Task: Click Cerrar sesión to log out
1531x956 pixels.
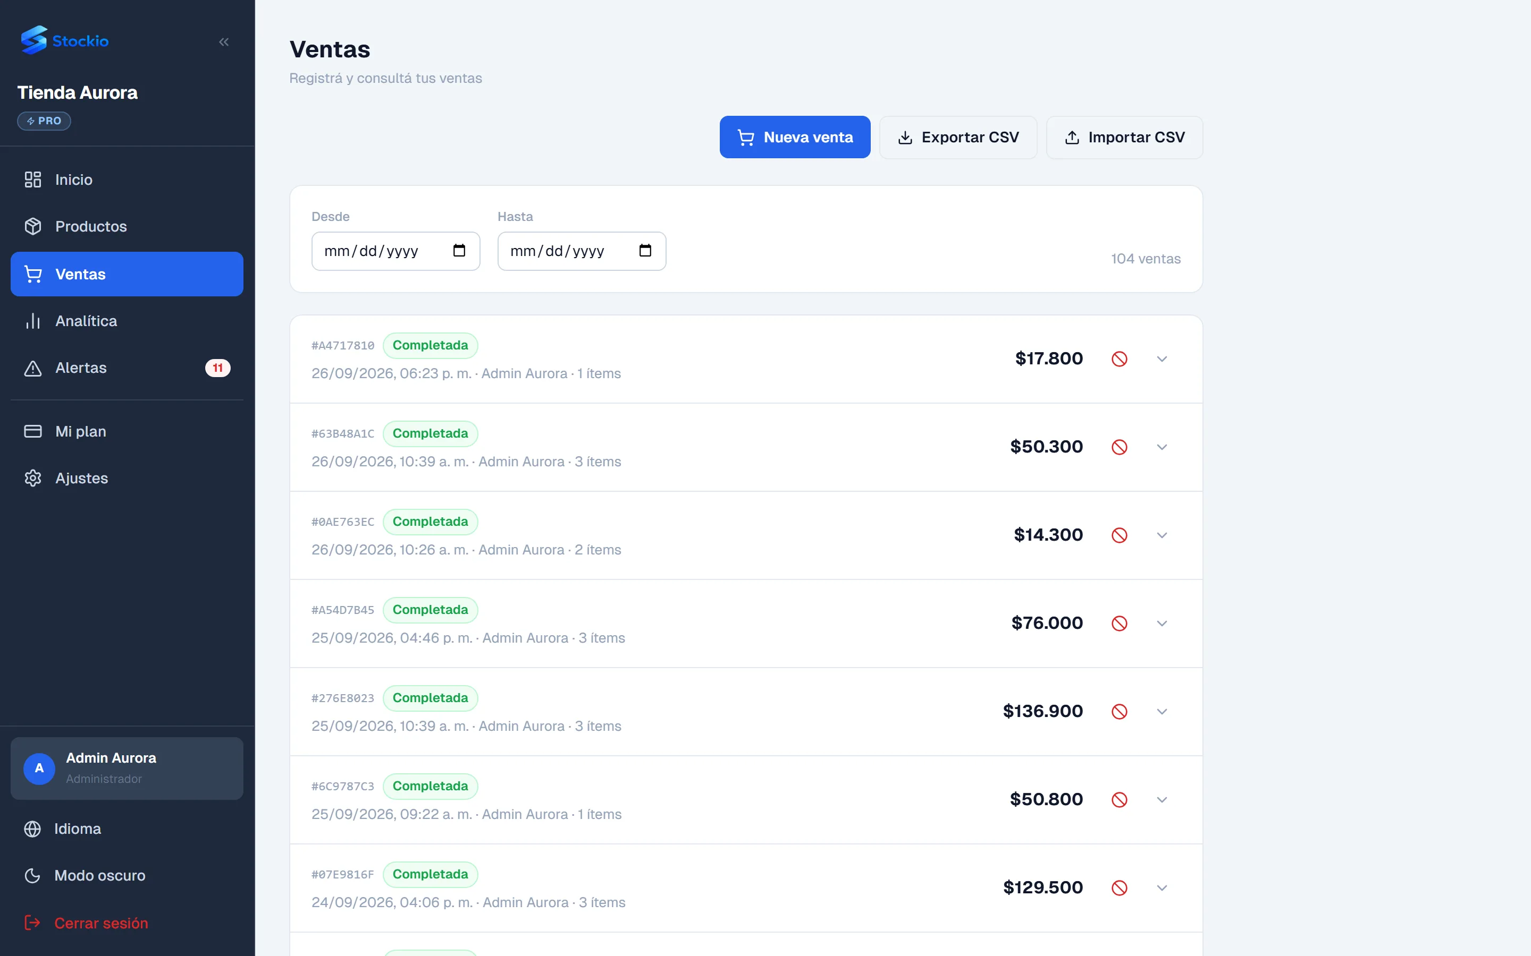Action: click(x=127, y=923)
